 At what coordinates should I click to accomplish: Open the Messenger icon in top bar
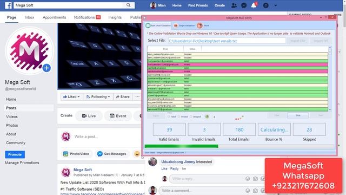244,5
